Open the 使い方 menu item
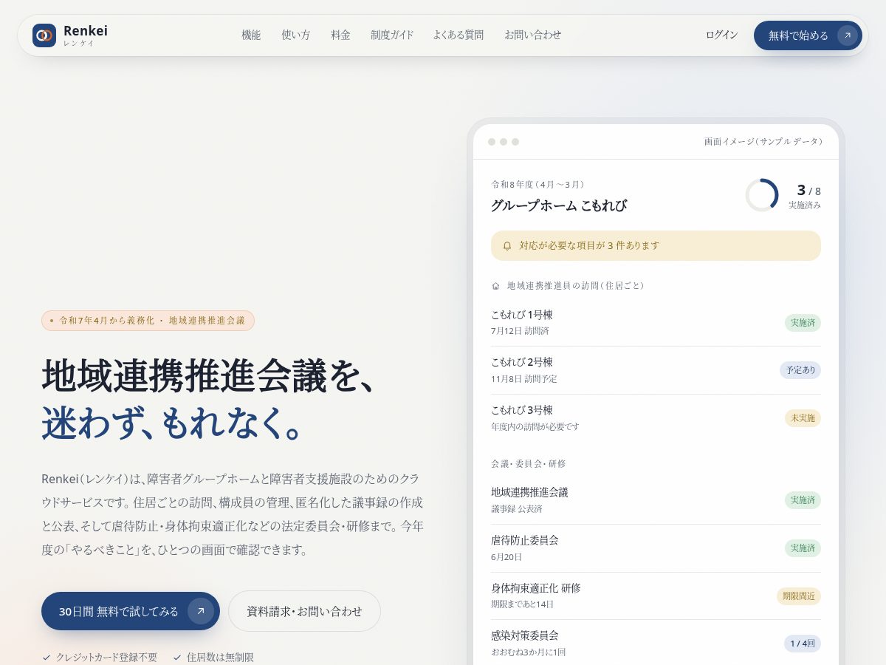Viewport: 886px width, 665px height. 296,35
